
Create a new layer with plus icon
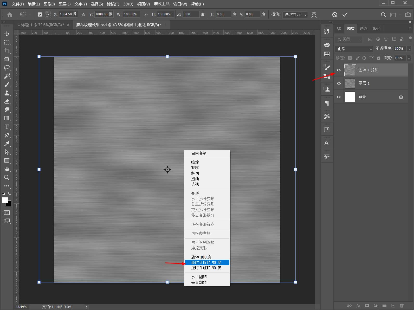pyautogui.click(x=393, y=306)
